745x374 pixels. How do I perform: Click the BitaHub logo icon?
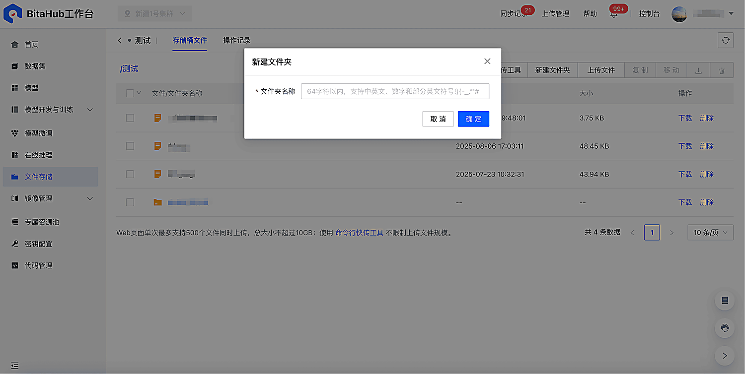coord(13,13)
